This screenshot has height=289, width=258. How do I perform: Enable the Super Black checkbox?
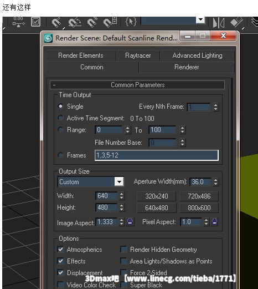click(x=123, y=285)
